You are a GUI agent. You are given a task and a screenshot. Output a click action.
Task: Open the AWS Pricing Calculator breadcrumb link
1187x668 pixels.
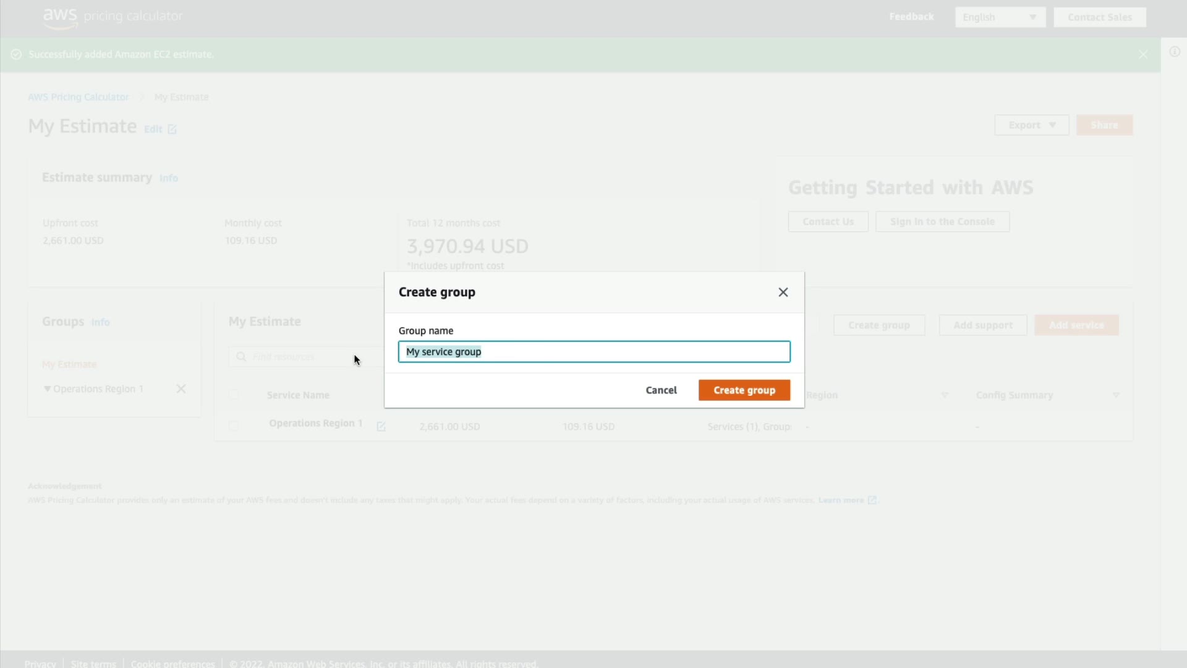79,97
